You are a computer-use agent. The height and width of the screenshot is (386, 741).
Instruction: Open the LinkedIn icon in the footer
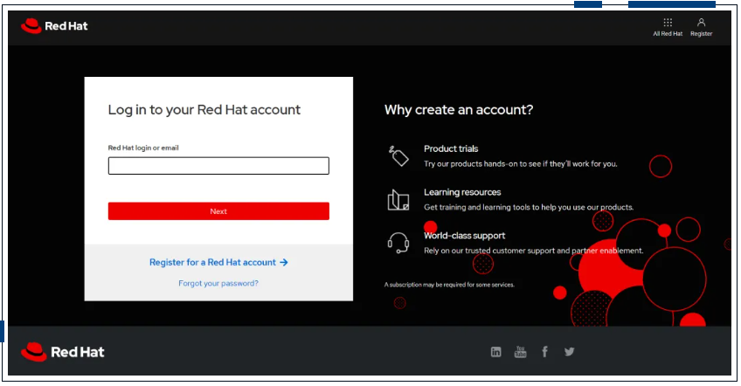pyautogui.click(x=495, y=352)
